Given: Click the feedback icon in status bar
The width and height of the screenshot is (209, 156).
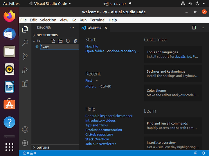Looking at the screenshot, I should point(196,153).
